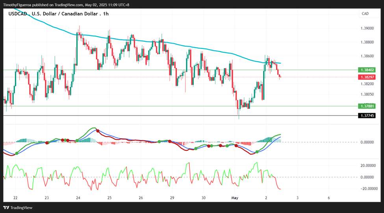The image size is (384, 213).
Task: Click the '30' date label on time axis
Action: pos(204,198)
